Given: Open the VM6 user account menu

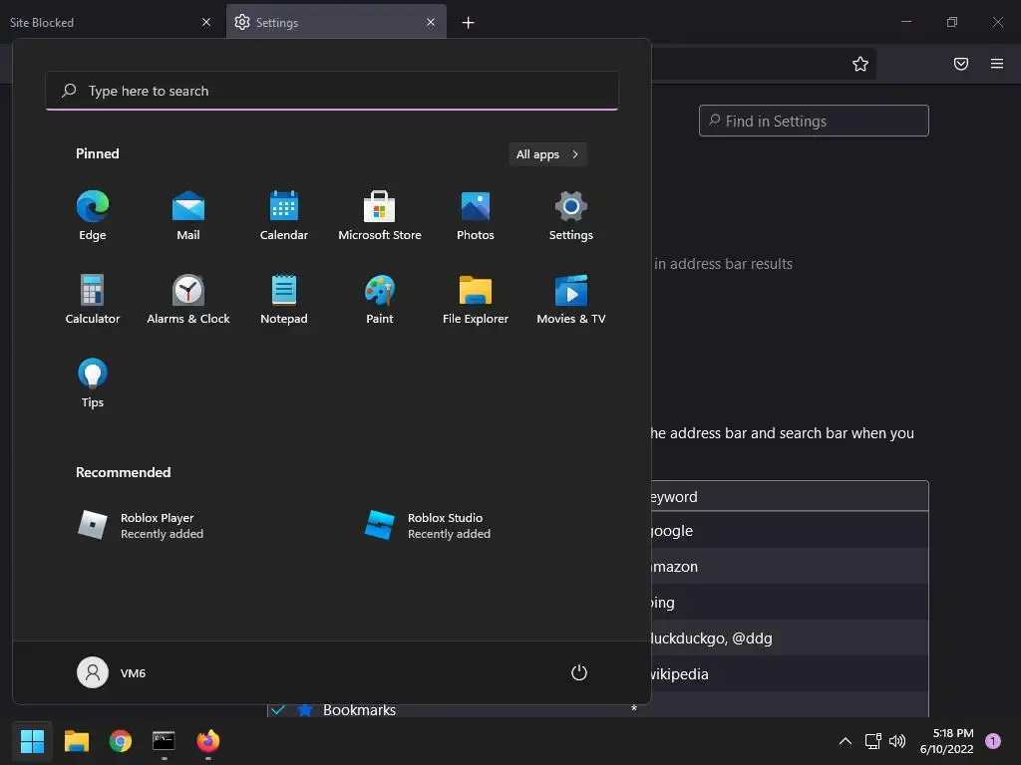Looking at the screenshot, I should pos(112,672).
